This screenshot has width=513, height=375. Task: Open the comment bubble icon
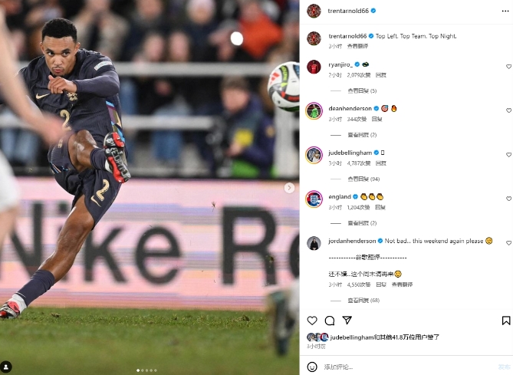[330, 321]
